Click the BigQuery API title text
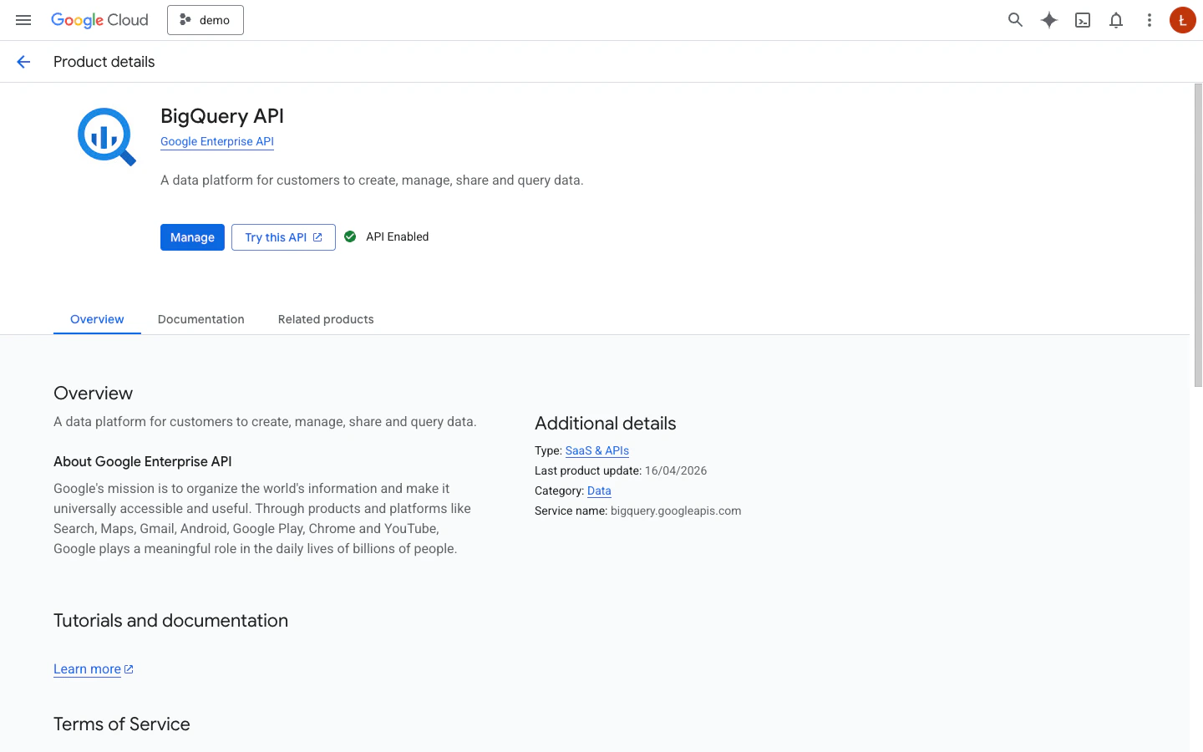Image resolution: width=1203 pixels, height=752 pixels. (x=222, y=116)
